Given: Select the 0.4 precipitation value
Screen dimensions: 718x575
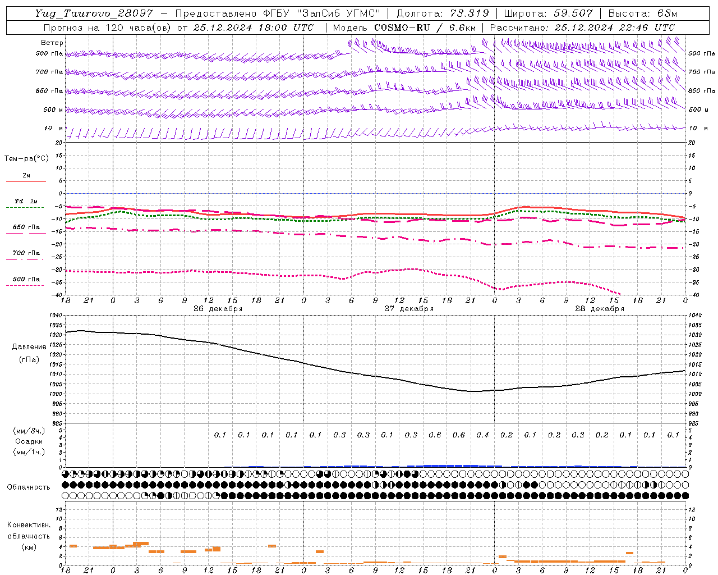Looking at the screenshot, I should pyautogui.click(x=482, y=435).
